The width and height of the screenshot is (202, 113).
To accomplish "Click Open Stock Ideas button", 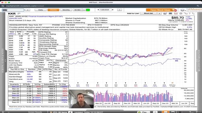I will coord(160,10).
